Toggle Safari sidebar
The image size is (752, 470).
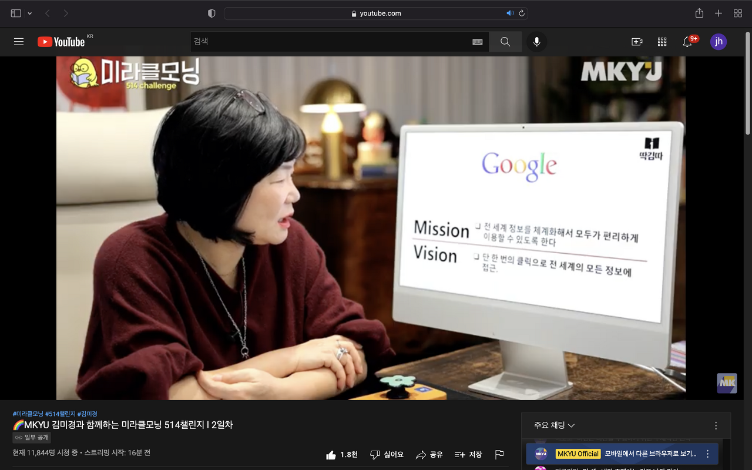pos(16,13)
